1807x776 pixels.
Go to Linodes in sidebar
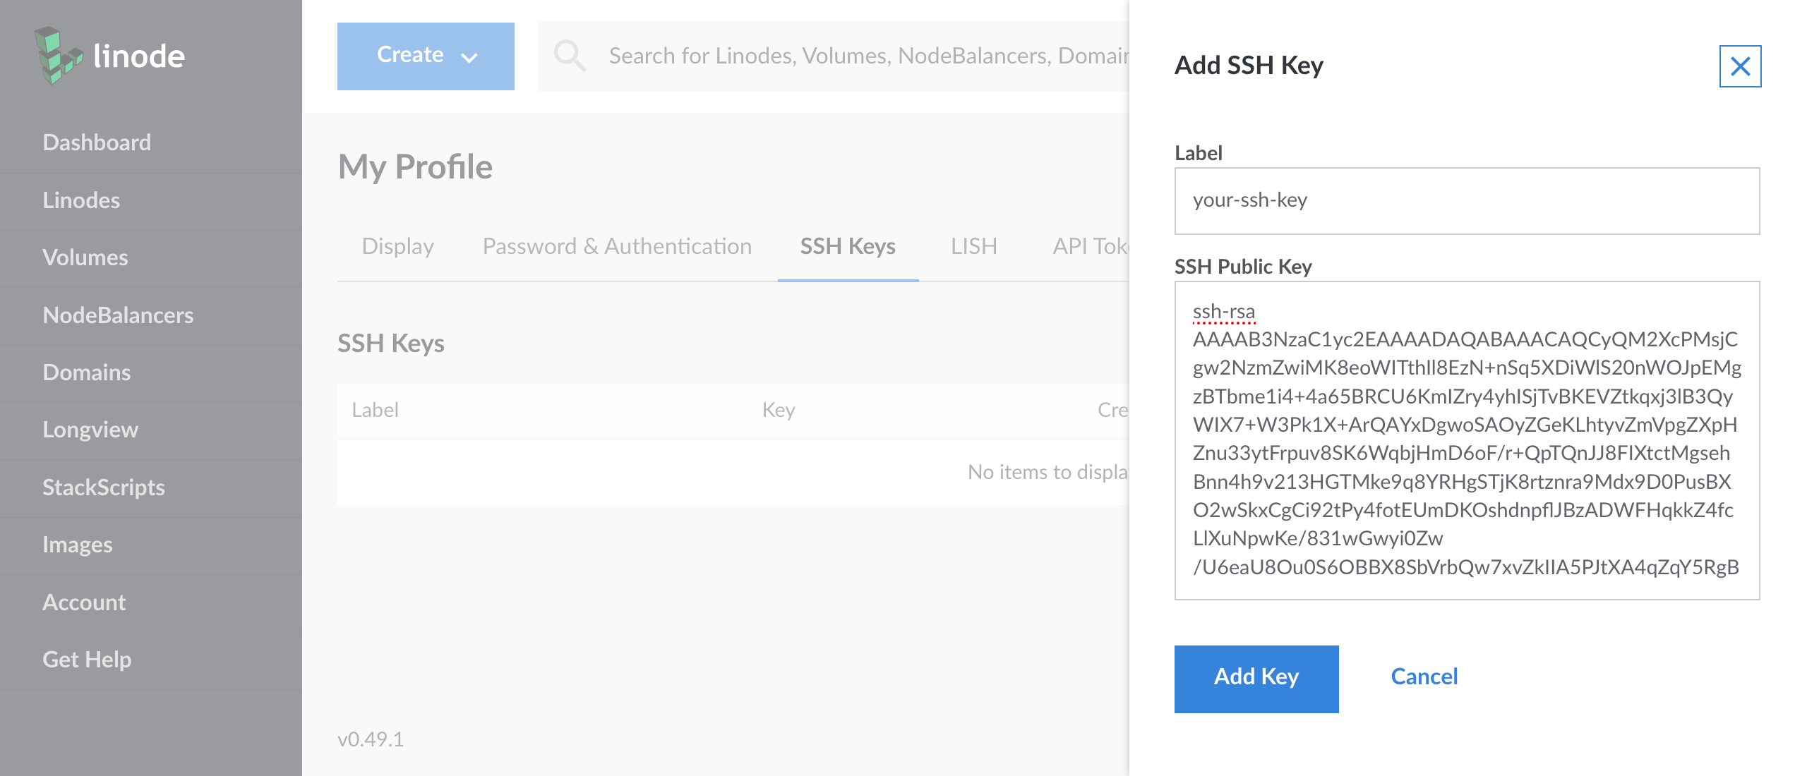pos(81,200)
